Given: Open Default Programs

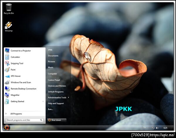Looking at the screenshot, I should click(x=56, y=92).
